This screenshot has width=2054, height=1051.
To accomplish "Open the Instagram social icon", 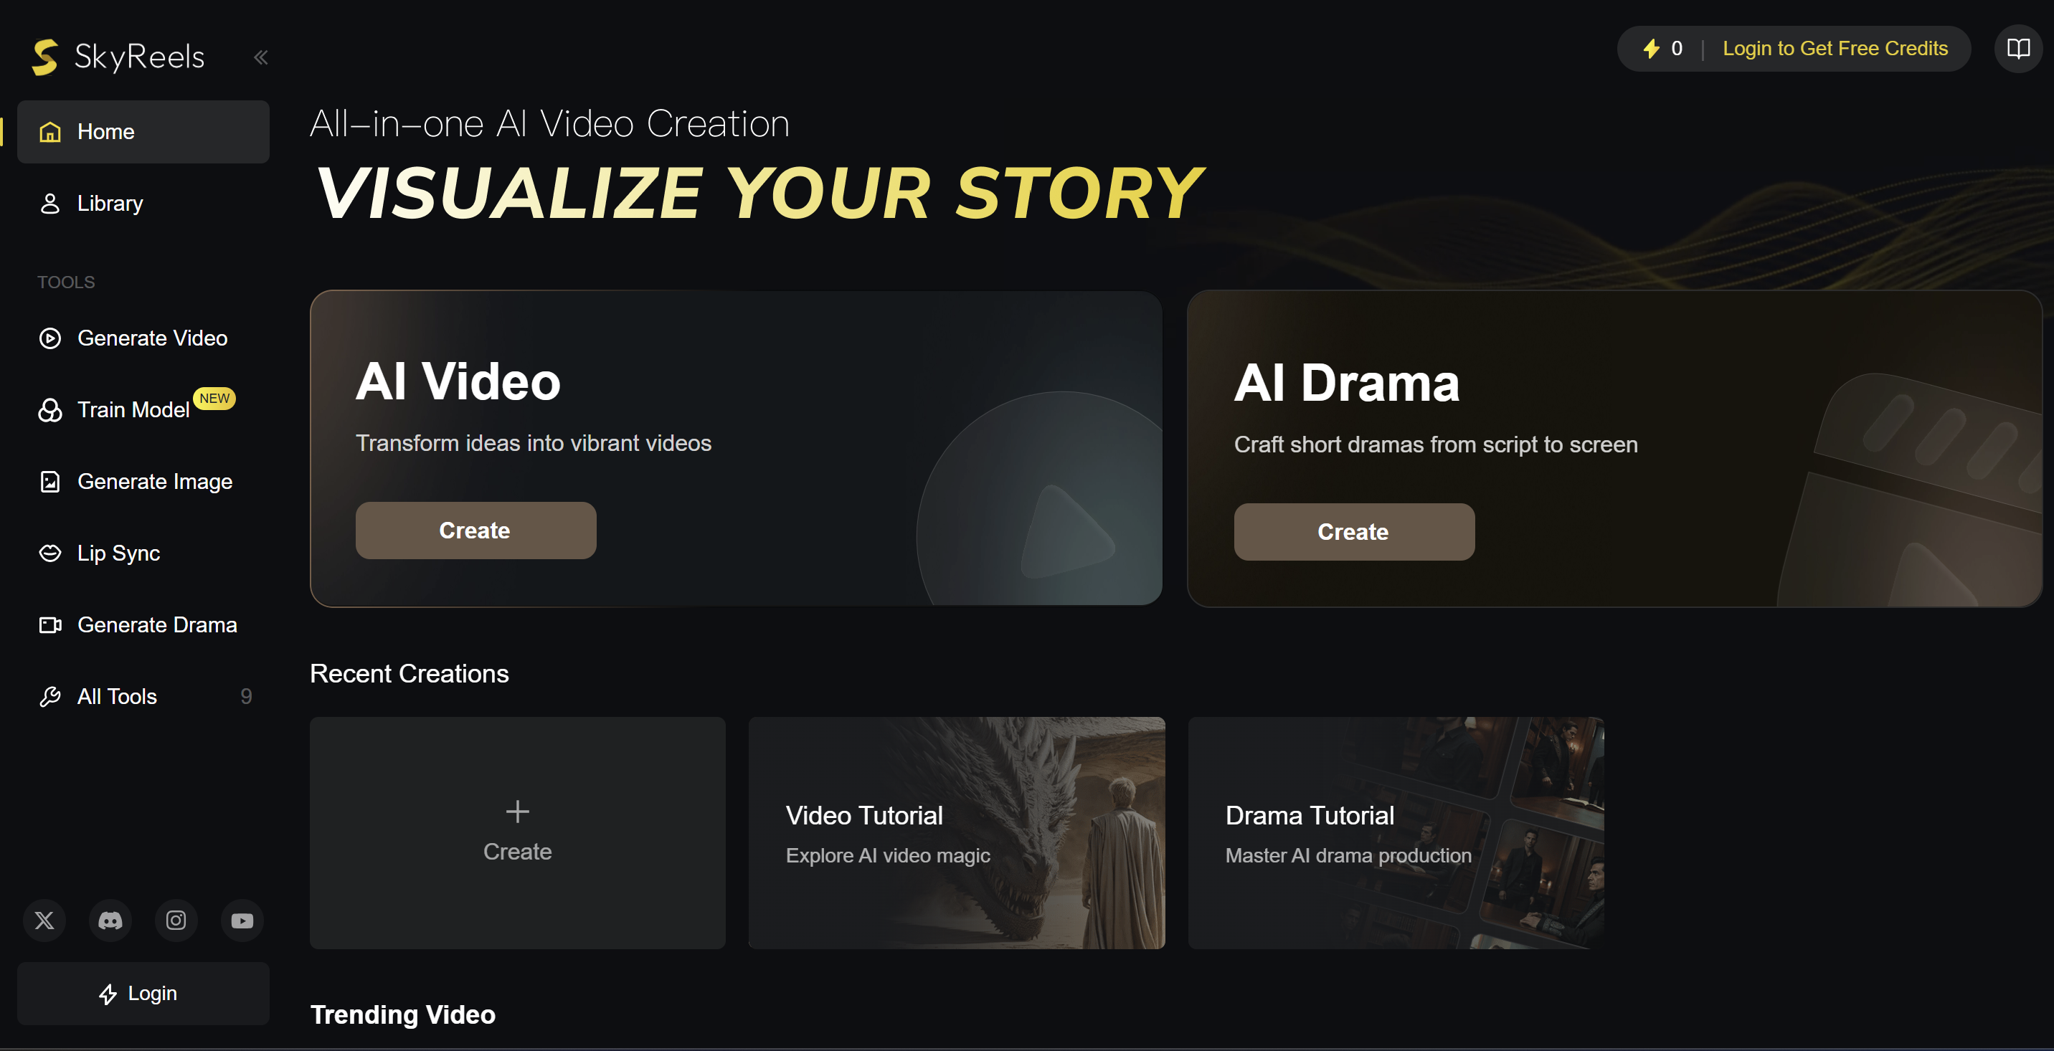I will [176, 921].
